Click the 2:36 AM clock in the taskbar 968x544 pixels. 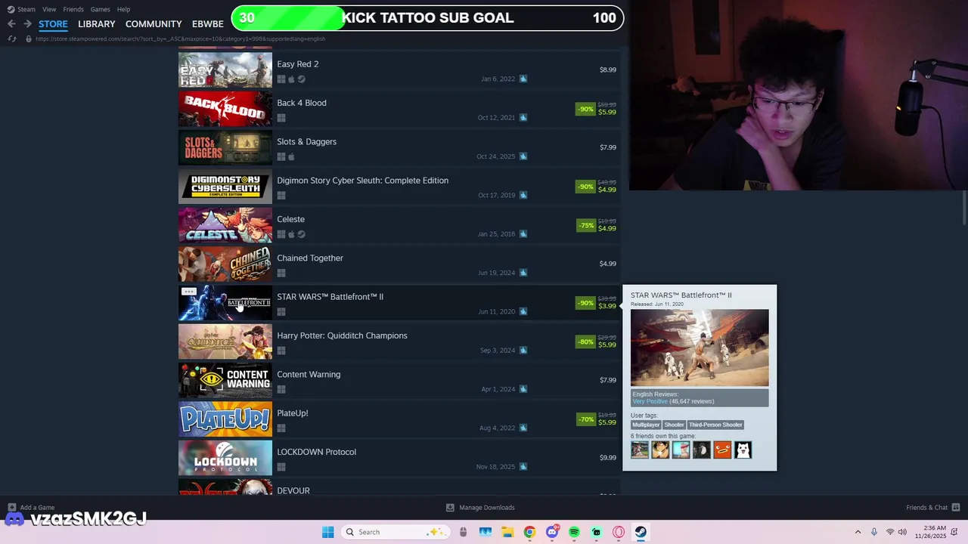click(935, 528)
